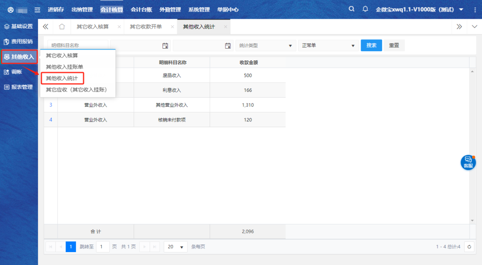The height and width of the screenshot is (265, 482).
Task: Open the 客服 customer service bubble
Action: pyautogui.click(x=468, y=162)
